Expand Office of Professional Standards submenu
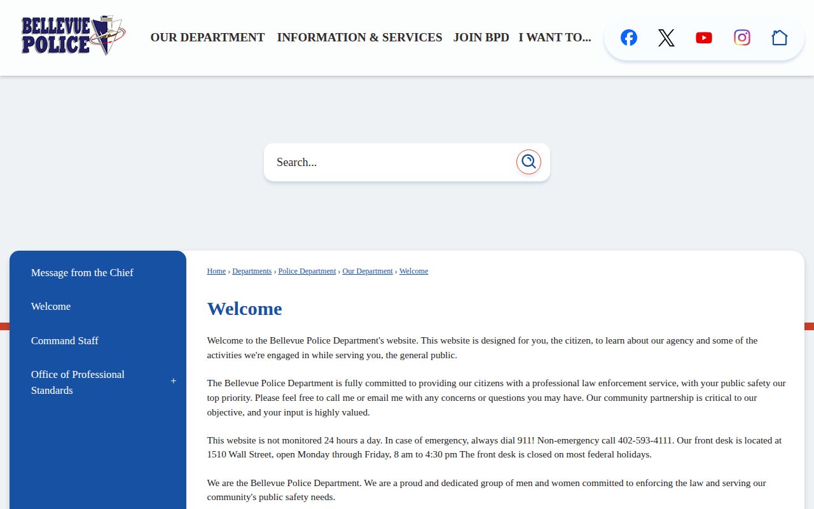Screen dimensions: 814x509 tap(173, 381)
